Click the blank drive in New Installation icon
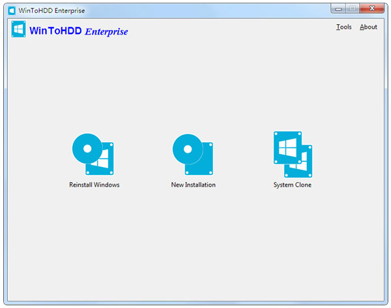The image size is (391, 308). (203, 164)
